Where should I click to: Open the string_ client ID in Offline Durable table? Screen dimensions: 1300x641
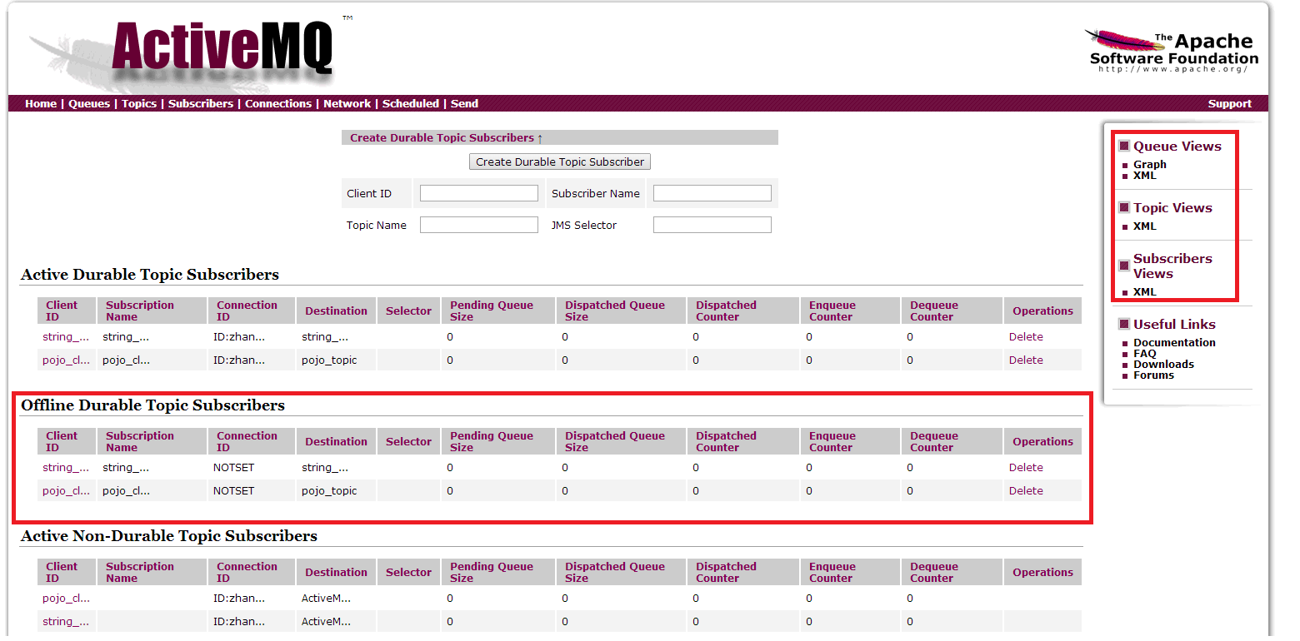click(66, 468)
